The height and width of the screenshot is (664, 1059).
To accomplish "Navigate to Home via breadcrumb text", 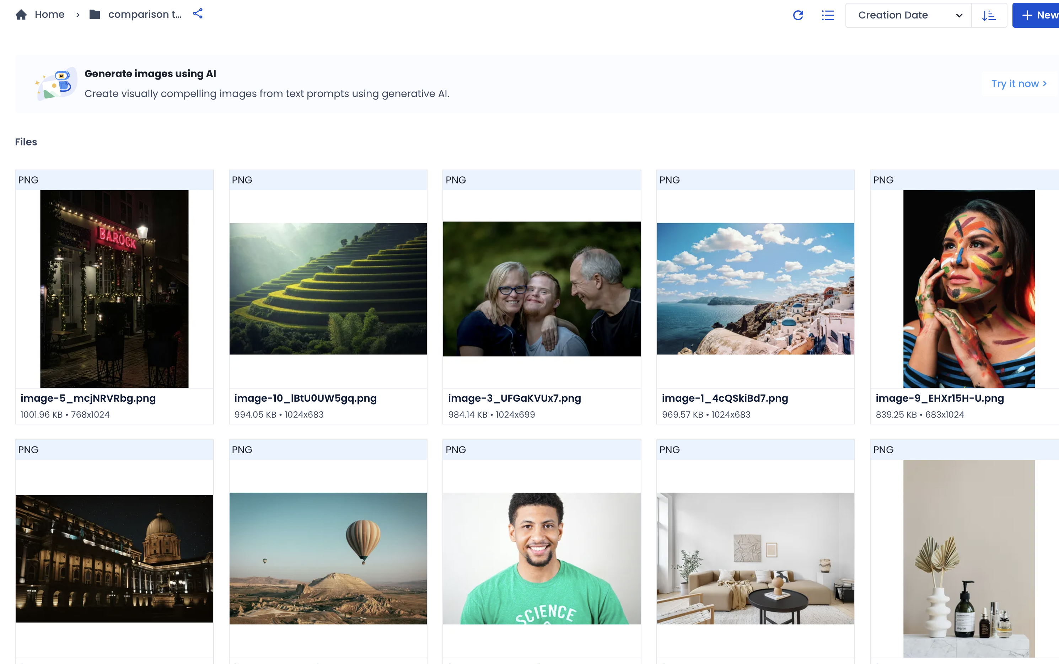I will tap(50, 14).
